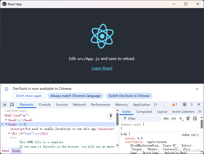Viewport: 204px width, 154px height.
Task: Dismiss the Chinese language notification
Action: click(x=197, y=89)
